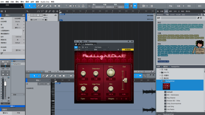Select the Arrow tool in toolbar

pos(29,6)
